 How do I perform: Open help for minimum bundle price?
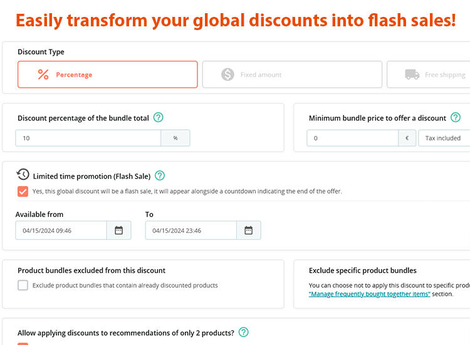click(x=456, y=117)
